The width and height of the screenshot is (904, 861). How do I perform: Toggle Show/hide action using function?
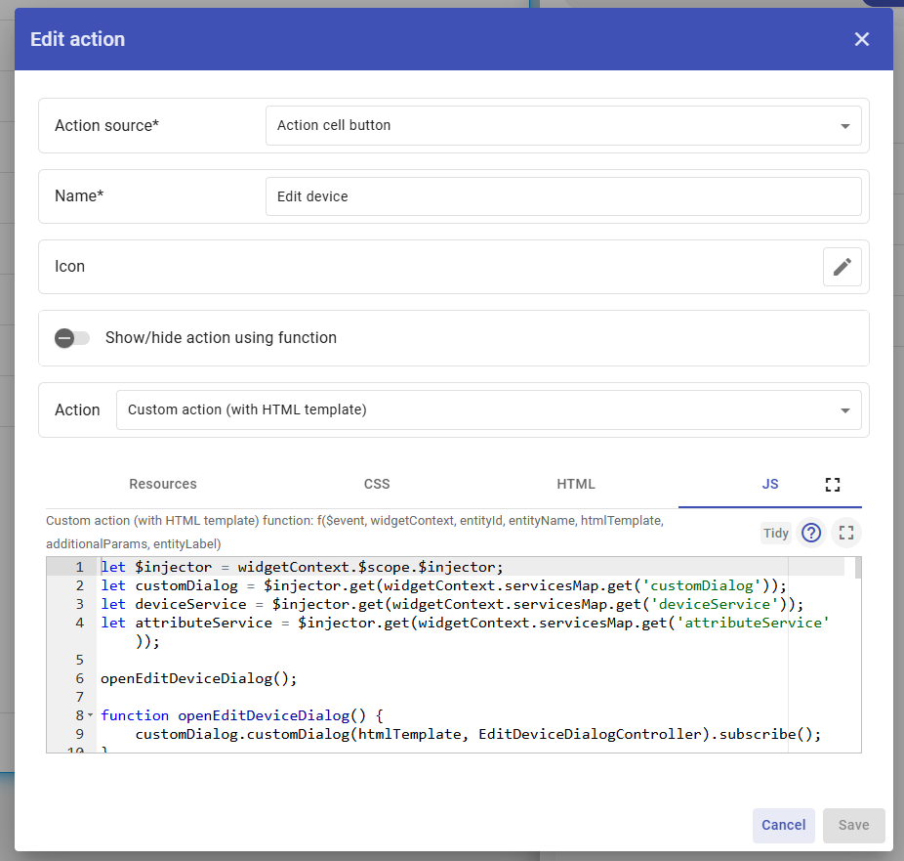71,338
